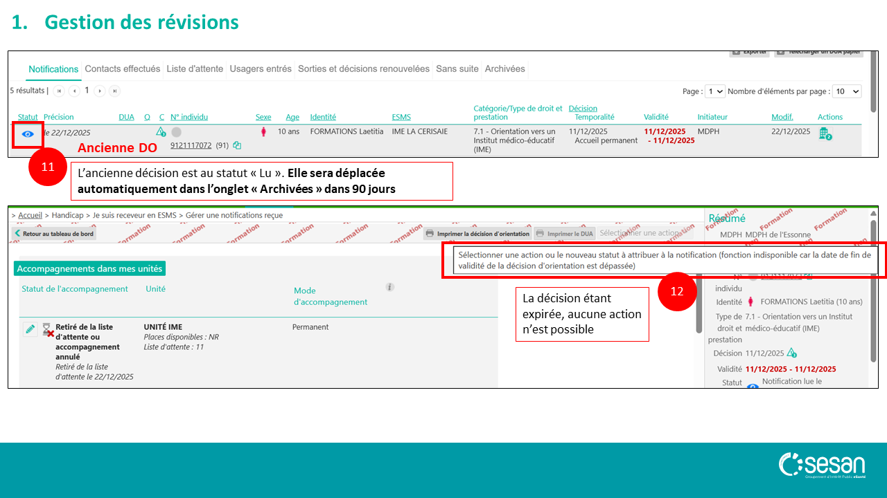Click the actions building icon in the row
Viewport: 887px width, 498px height.
(x=824, y=133)
